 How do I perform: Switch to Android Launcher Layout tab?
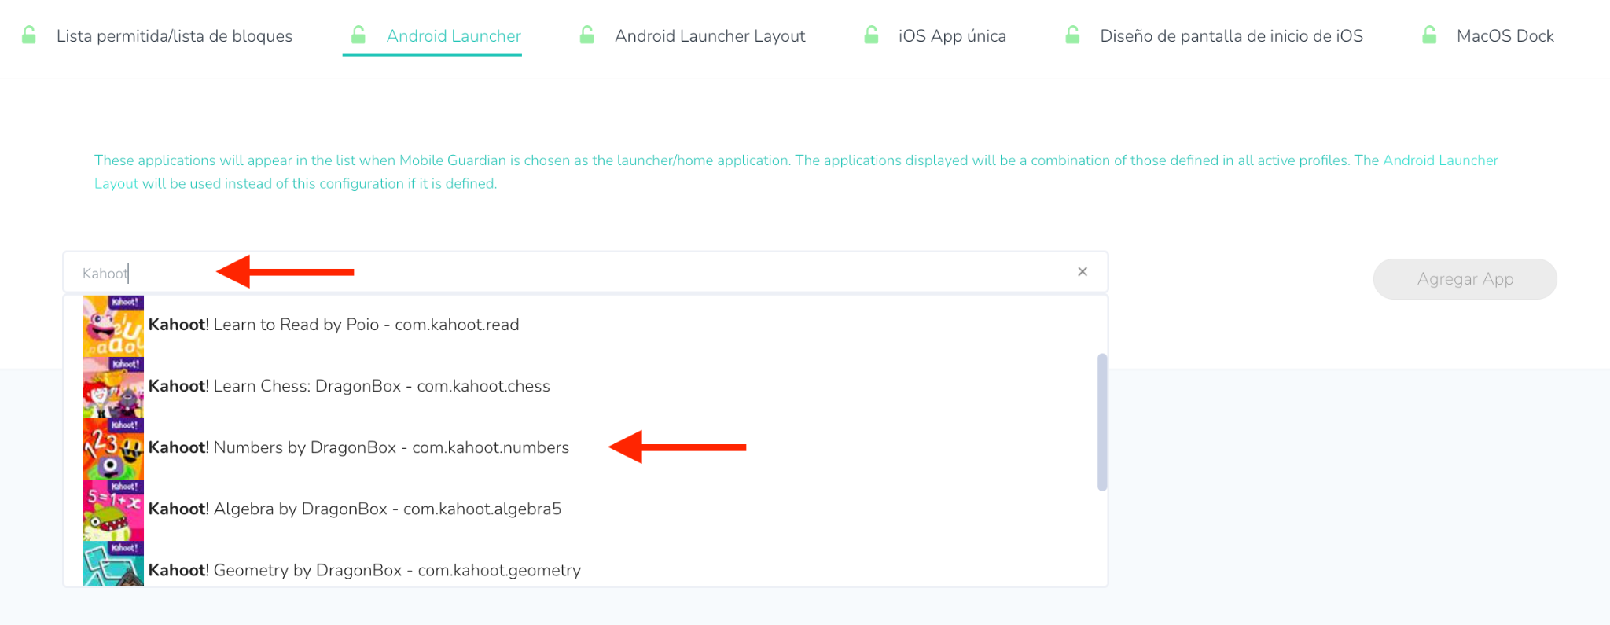[710, 36]
